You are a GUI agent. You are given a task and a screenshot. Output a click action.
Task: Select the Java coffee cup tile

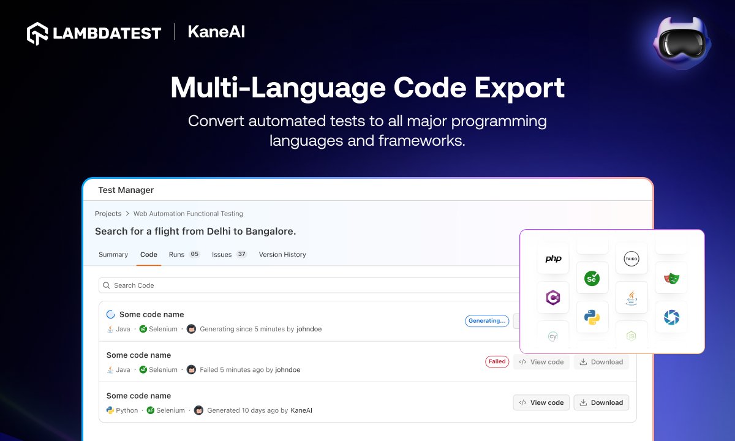[x=631, y=298]
